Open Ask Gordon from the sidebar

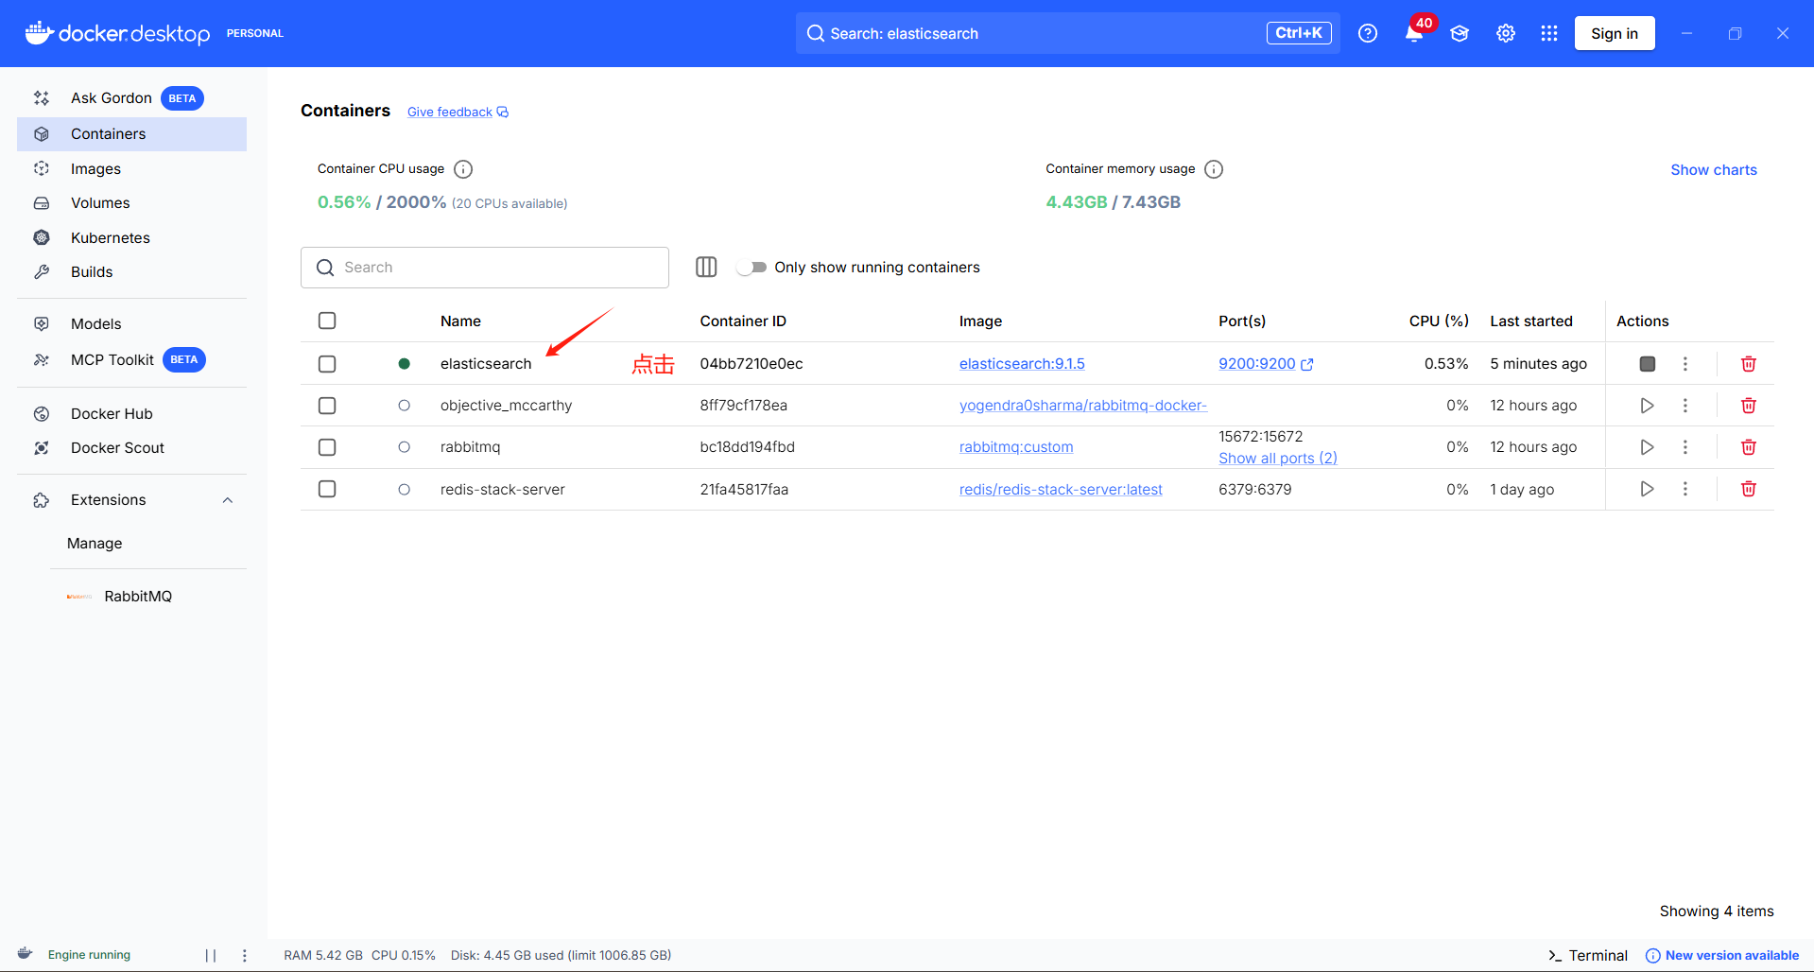[111, 97]
